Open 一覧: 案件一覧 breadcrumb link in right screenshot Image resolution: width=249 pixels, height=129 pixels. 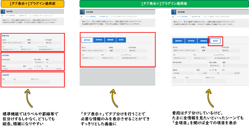195,17
